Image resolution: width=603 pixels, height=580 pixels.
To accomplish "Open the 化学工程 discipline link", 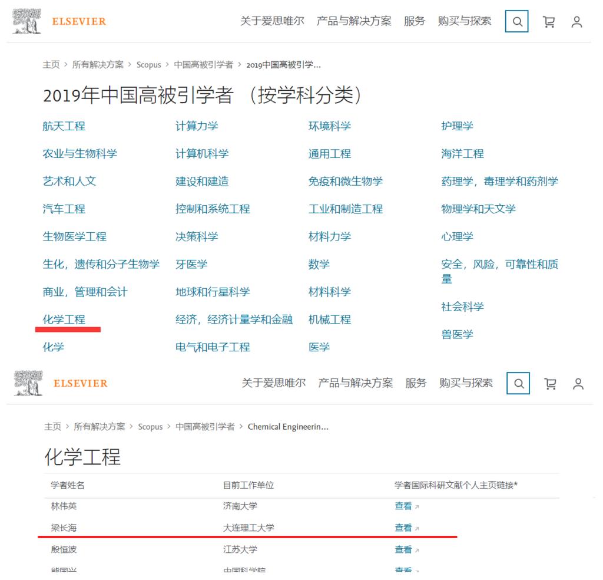I will 64,319.
